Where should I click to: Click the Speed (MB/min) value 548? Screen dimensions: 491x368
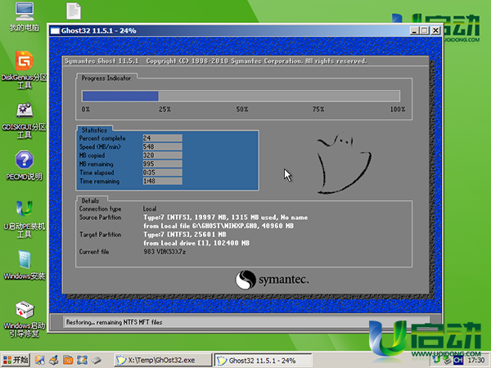163,146
